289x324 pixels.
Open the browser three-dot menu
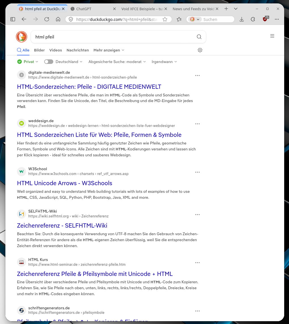coord(277,19)
